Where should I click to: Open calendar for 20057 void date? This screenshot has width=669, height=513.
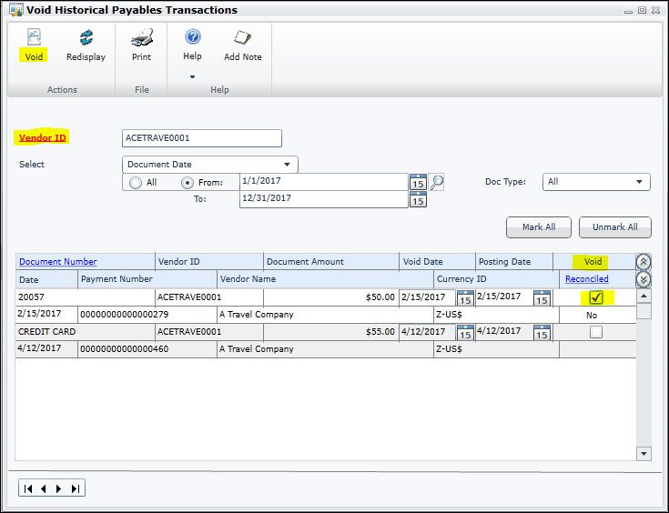pyautogui.click(x=465, y=297)
